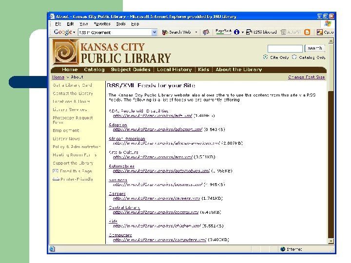This screenshot has height=263, width=351.
Task: Open the Help menu
Action: coord(135,24)
